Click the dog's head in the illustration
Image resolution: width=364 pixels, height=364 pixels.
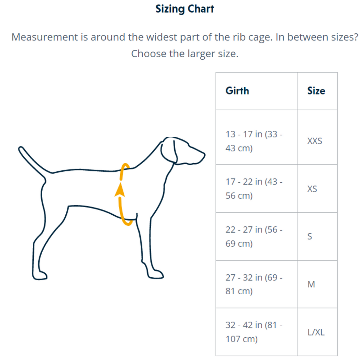(185, 151)
